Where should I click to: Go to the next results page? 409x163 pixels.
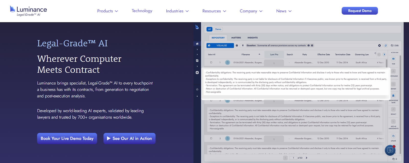(x=306, y=158)
